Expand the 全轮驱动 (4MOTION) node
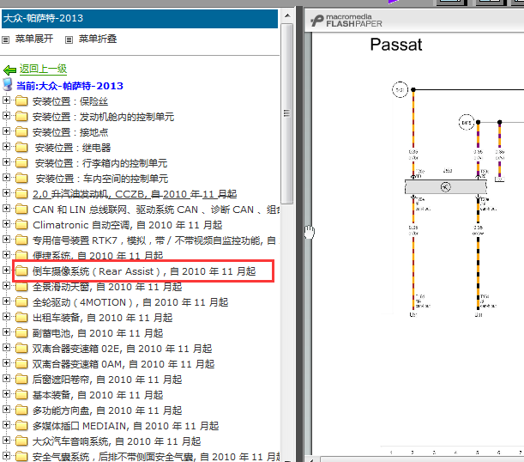Viewport: 524px width, 462px height. click(x=6, y=301)
